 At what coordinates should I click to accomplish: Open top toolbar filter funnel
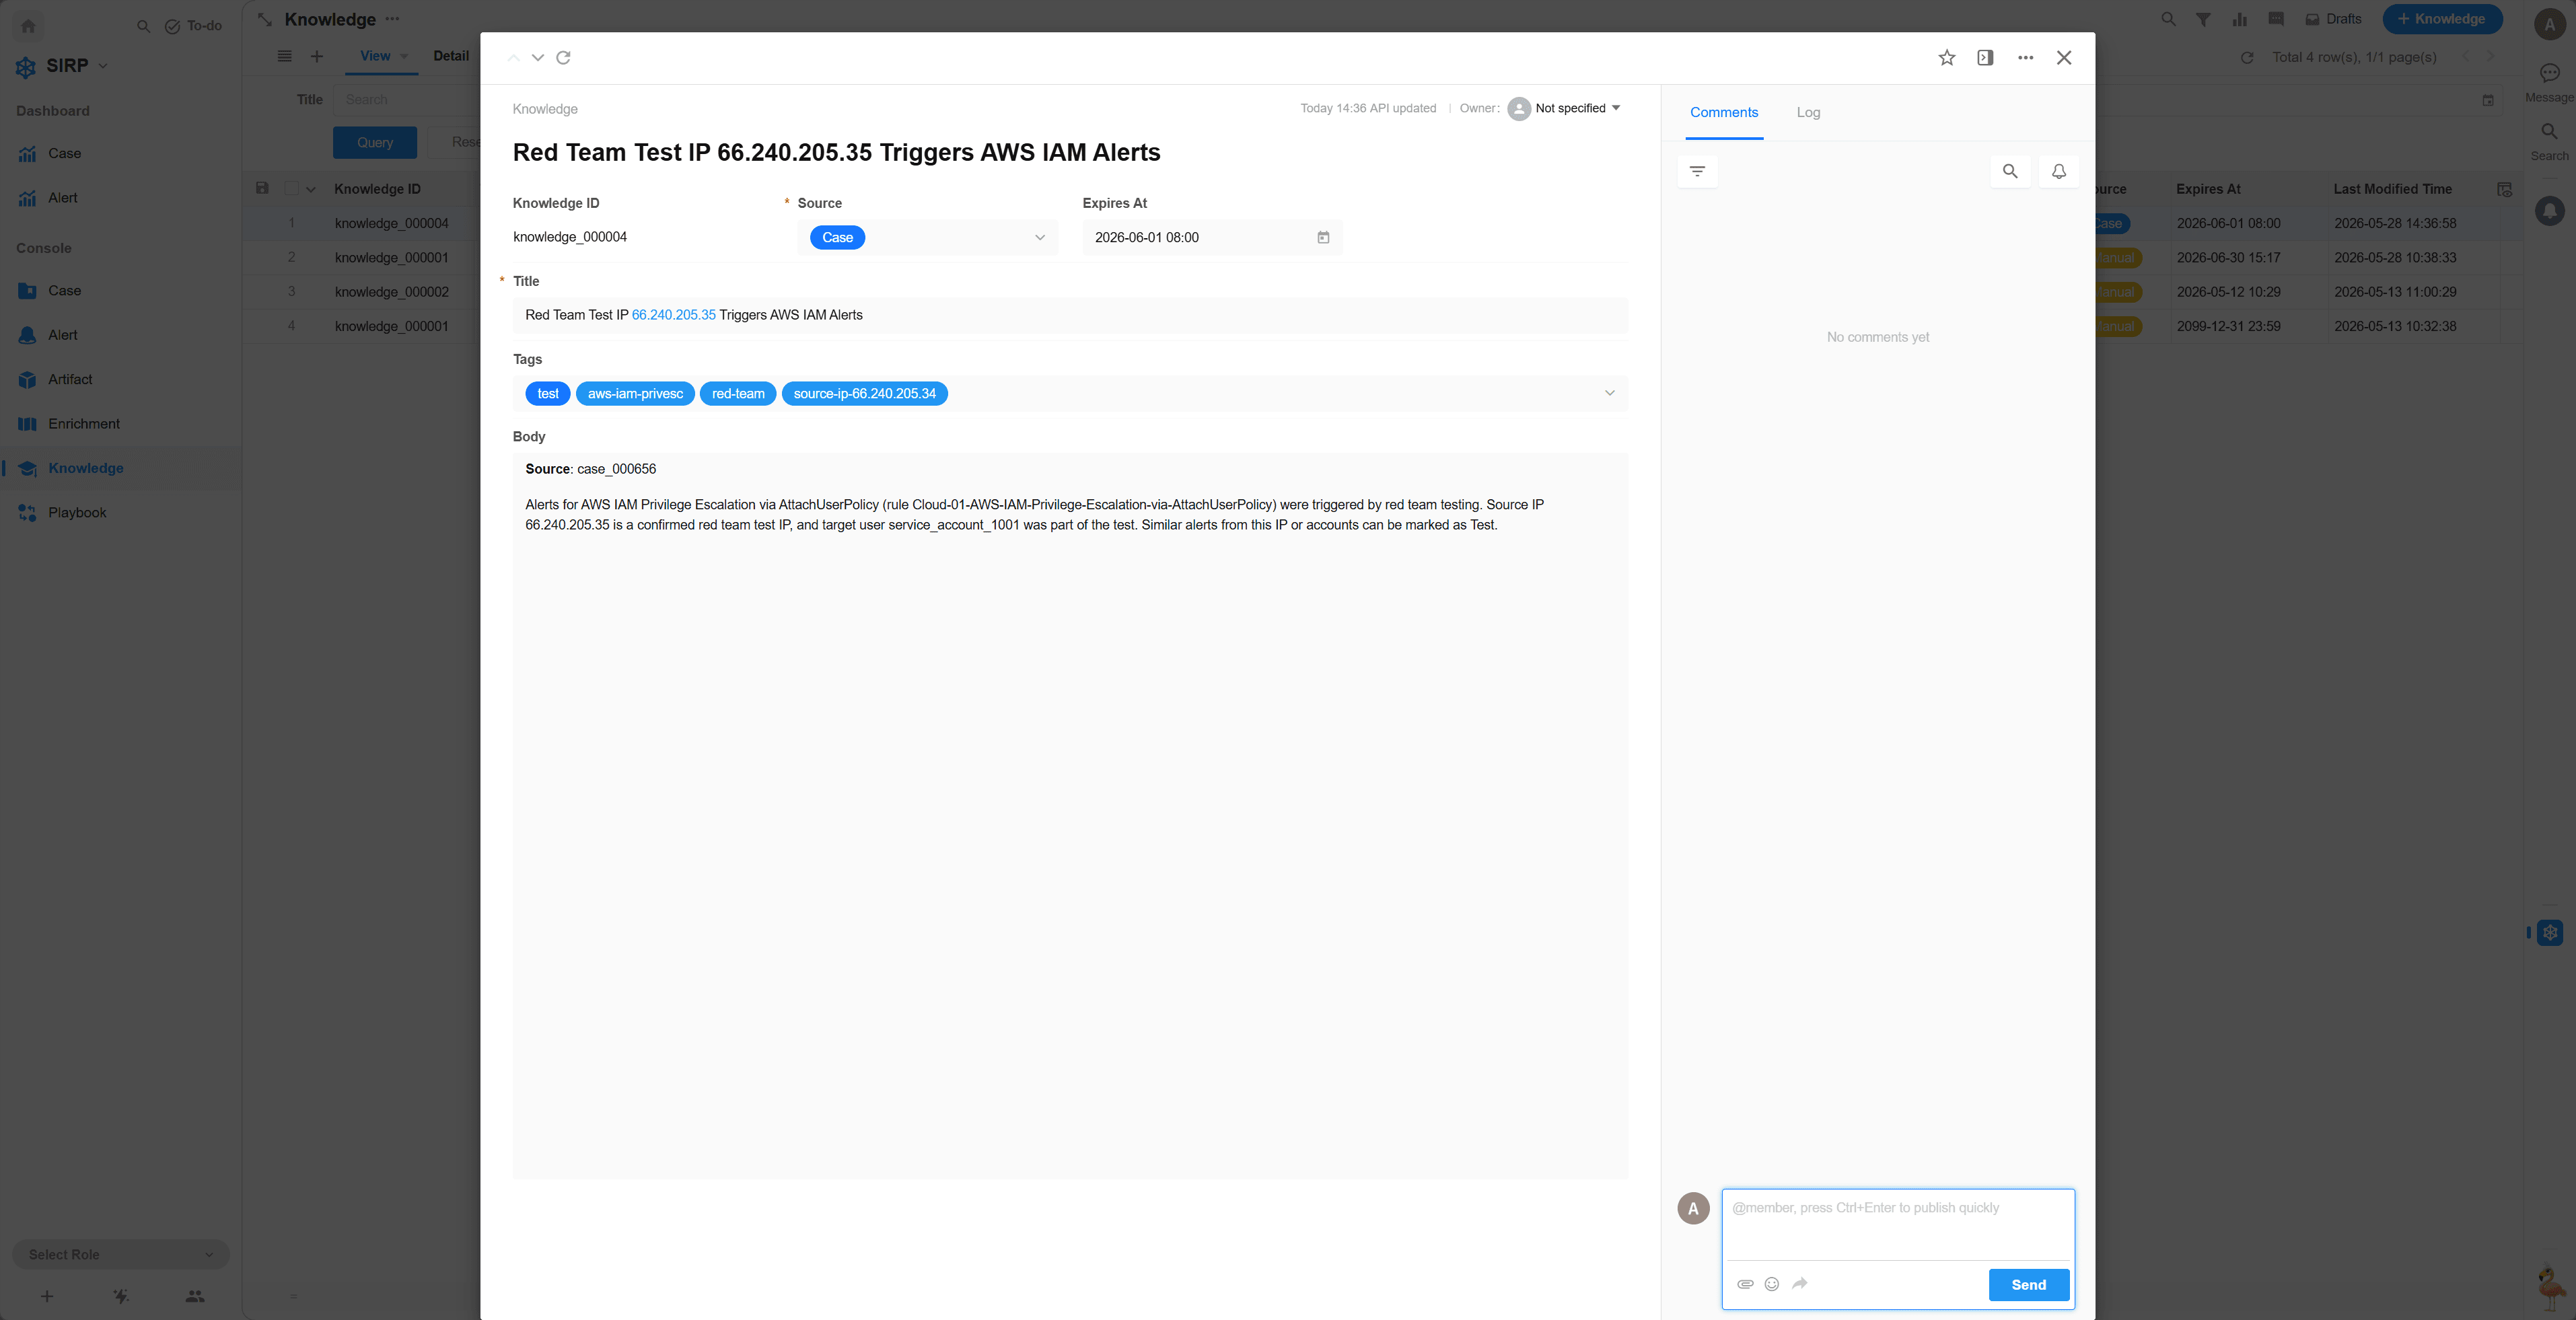pos(2203,19)
